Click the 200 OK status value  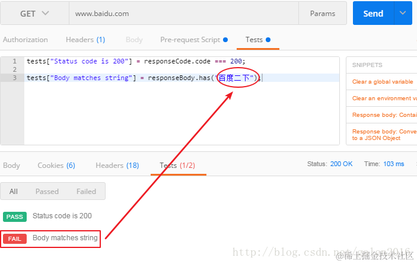(341, 164)
